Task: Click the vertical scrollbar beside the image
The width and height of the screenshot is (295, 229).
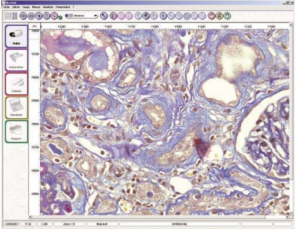Action: (x=292, y=120)
